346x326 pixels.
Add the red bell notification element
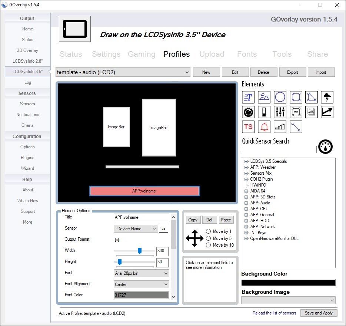[x=264, y=127]
